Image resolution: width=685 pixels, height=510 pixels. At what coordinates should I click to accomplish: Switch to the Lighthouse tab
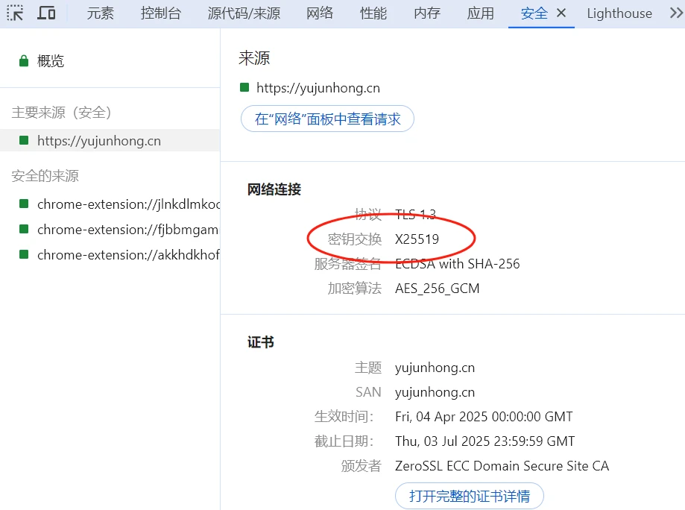click(x=619, y=13)
